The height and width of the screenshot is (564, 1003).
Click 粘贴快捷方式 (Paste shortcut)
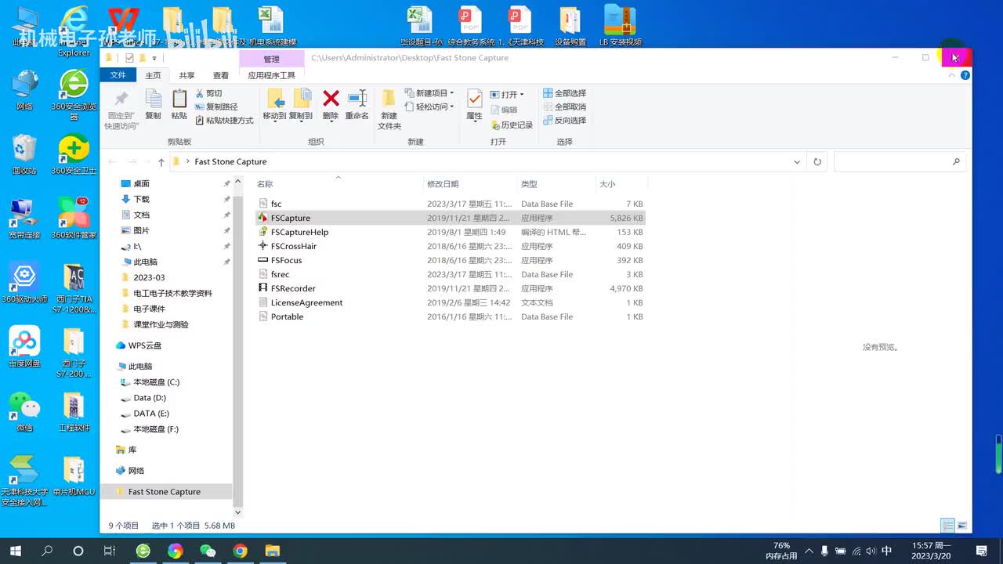pyautogui.click(x=224, y=121)
